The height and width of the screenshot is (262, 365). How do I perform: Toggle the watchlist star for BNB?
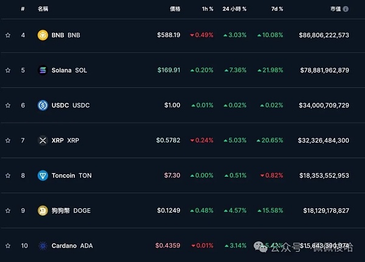click(x=8, y=35)
